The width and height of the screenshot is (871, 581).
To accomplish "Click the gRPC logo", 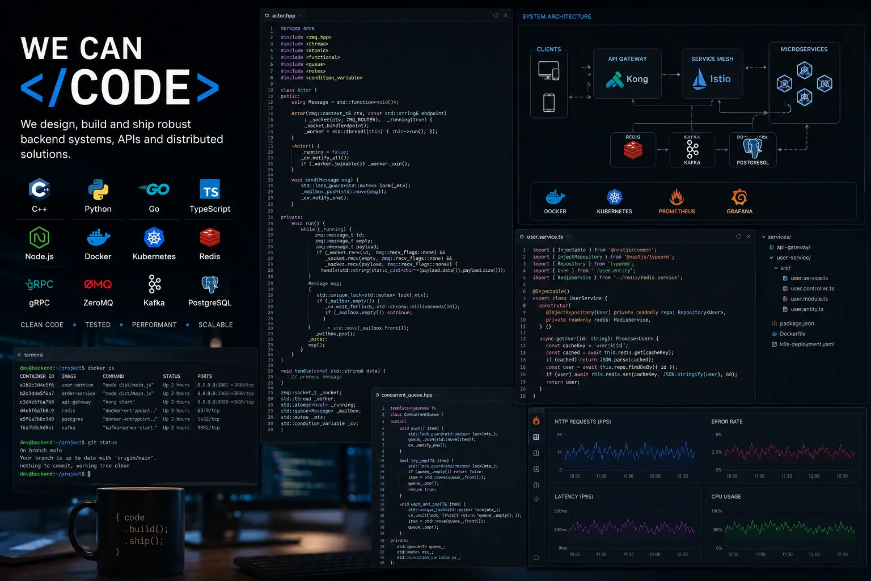I will (x=39, y=284).
